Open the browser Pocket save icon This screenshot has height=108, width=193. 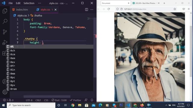pos(184,9)
